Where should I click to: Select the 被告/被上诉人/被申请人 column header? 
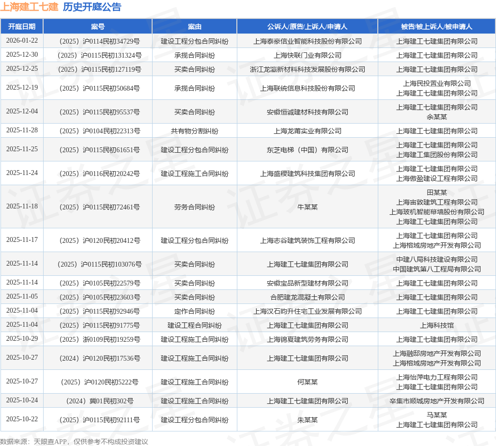[436, 27]
